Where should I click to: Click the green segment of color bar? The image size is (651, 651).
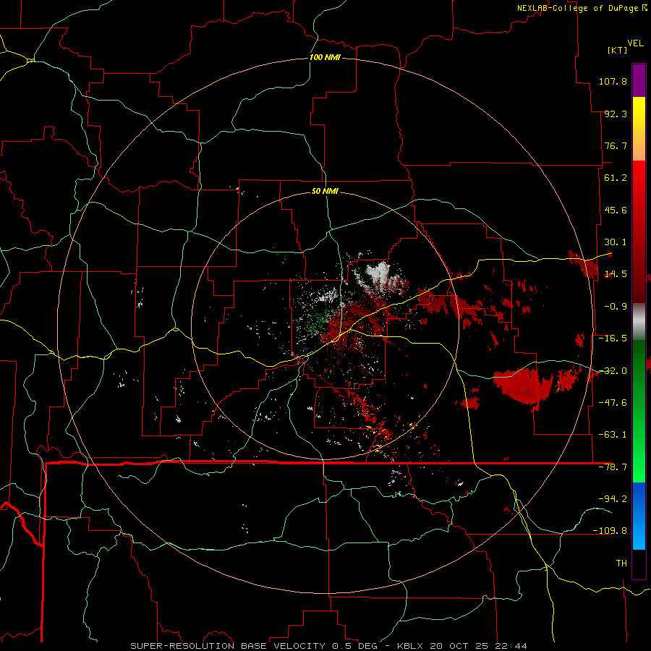(639, 411)
